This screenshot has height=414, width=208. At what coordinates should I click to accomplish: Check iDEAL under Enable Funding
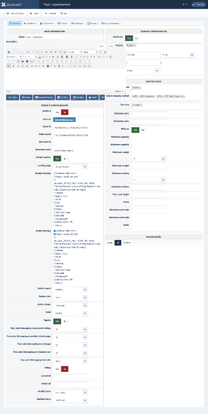coord(54,267)
